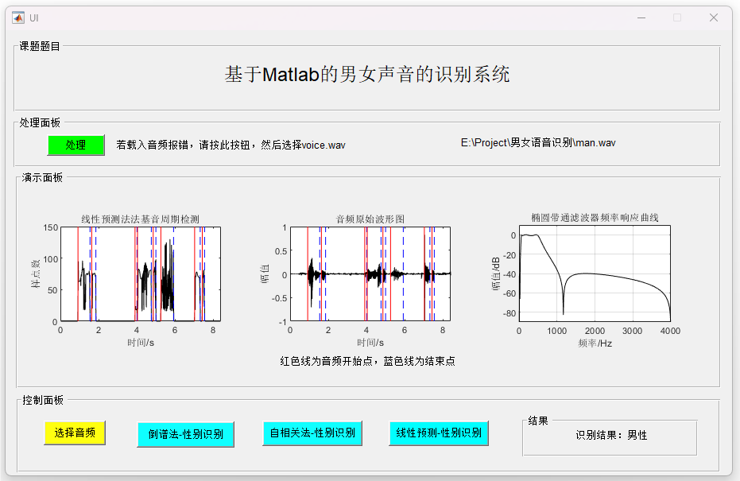
Task: Click the 时间/s label under waveform plot
Action: (370, 343)
